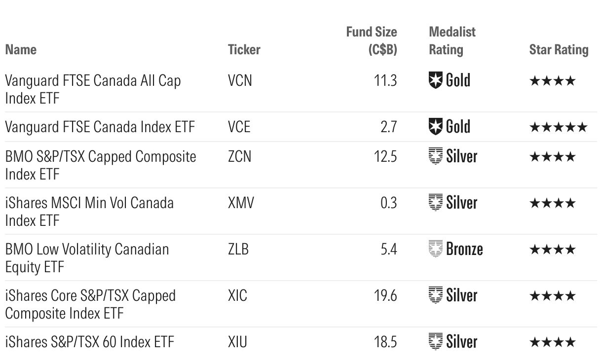Click the Silver medal icon for XMV

(436, 203)
